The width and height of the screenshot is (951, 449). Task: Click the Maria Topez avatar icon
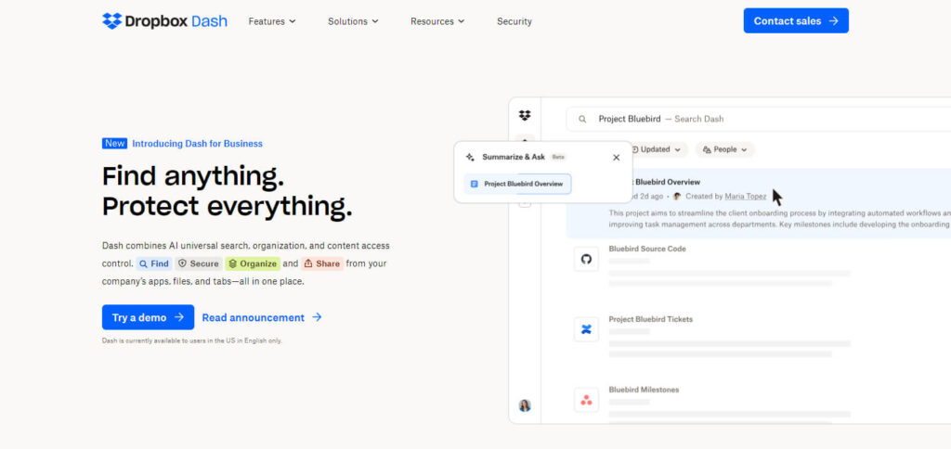coord(677,197)
